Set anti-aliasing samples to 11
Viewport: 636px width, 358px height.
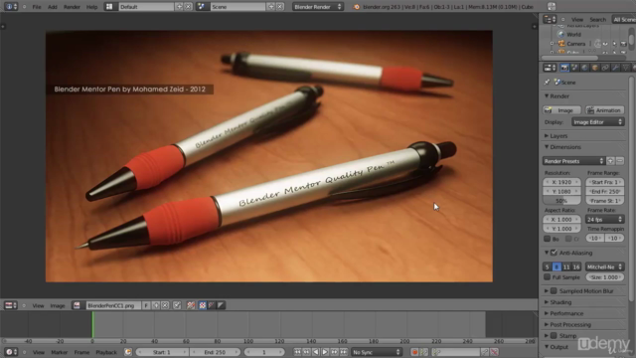tap(566, 267)
